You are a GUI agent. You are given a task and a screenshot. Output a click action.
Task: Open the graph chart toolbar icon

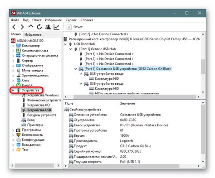pos(56,27)
